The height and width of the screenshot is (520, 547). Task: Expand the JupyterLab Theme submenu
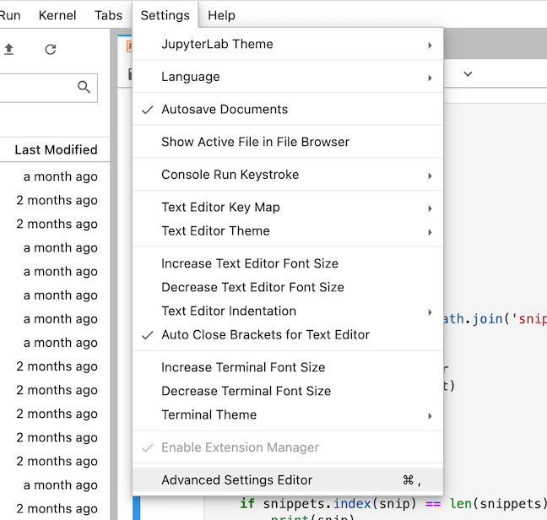tap(288, 44)
